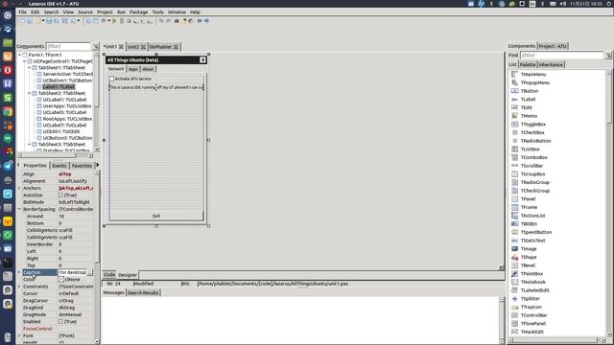Screen dimensions: 614x345
Task: Click the left Components filter field
Action: (69, 47)
